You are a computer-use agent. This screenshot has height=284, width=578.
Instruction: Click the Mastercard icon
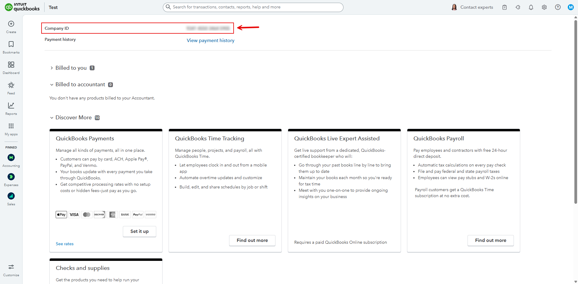pyautogui.click(x=87, y=215)
